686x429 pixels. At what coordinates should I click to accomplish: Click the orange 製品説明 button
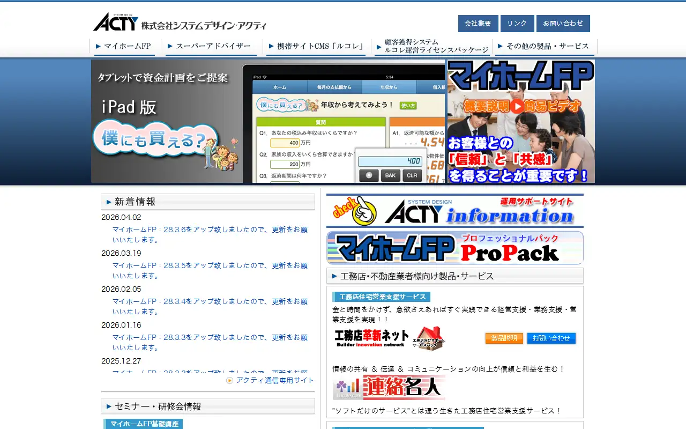tap(504, 338)
